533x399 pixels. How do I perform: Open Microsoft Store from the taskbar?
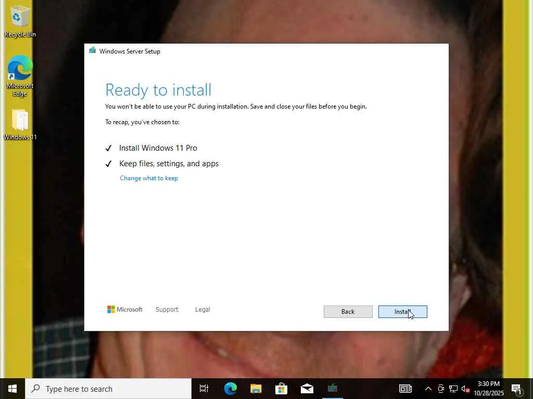pos(281,389)
